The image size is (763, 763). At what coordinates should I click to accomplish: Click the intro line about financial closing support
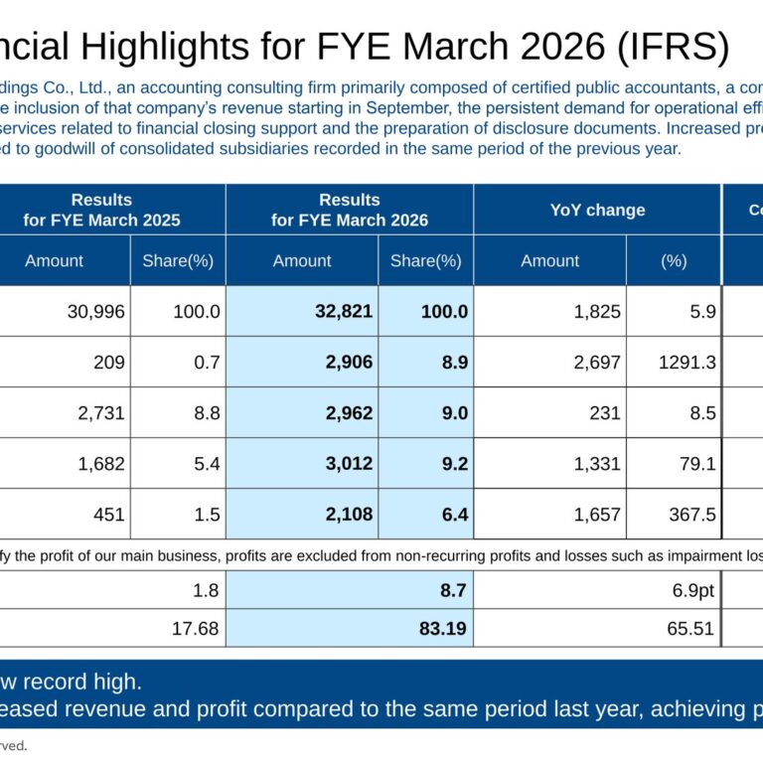click(x=381, y=128)
